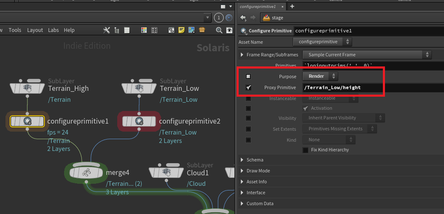Select the configureprimitive1 parameter tab
The height and width of the screenshot is (214, 444).
257,6
